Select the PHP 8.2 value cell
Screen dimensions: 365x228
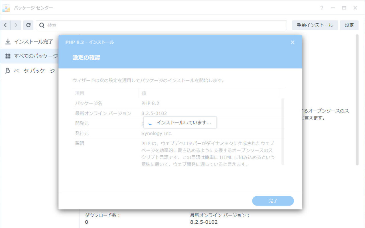[x=150, y=103]
